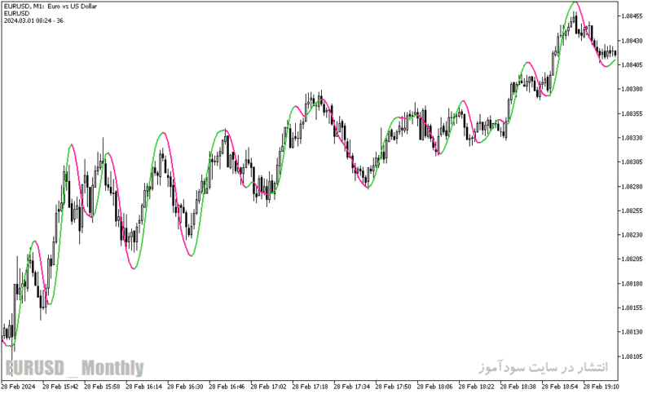The image size is (652, 394).
Task: Click the indicator line peak at chart top right
Action: (575, 2)
